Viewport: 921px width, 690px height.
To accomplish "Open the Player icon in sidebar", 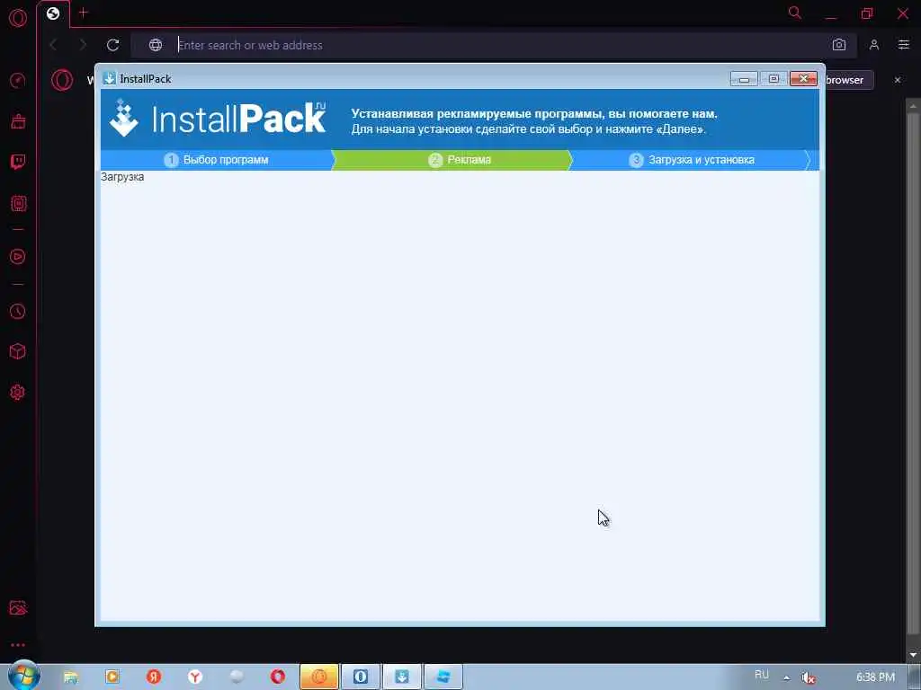I will pyautogui.click(x=18, y=256).
